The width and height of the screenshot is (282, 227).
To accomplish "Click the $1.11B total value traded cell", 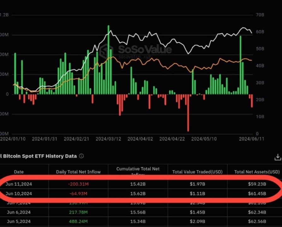I will coord(197,193).
